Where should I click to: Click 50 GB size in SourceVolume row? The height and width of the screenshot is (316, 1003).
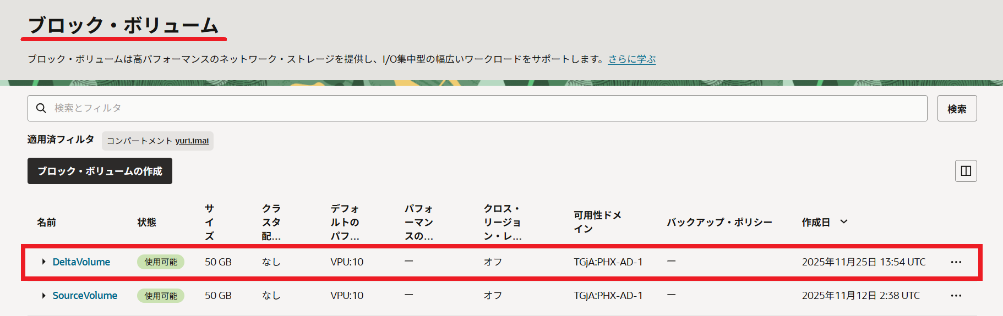pos(218,296)
